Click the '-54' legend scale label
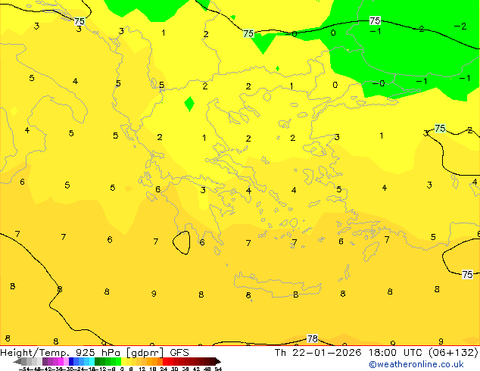The width and height of the screenshot is (480, 371). click(24, 369)
